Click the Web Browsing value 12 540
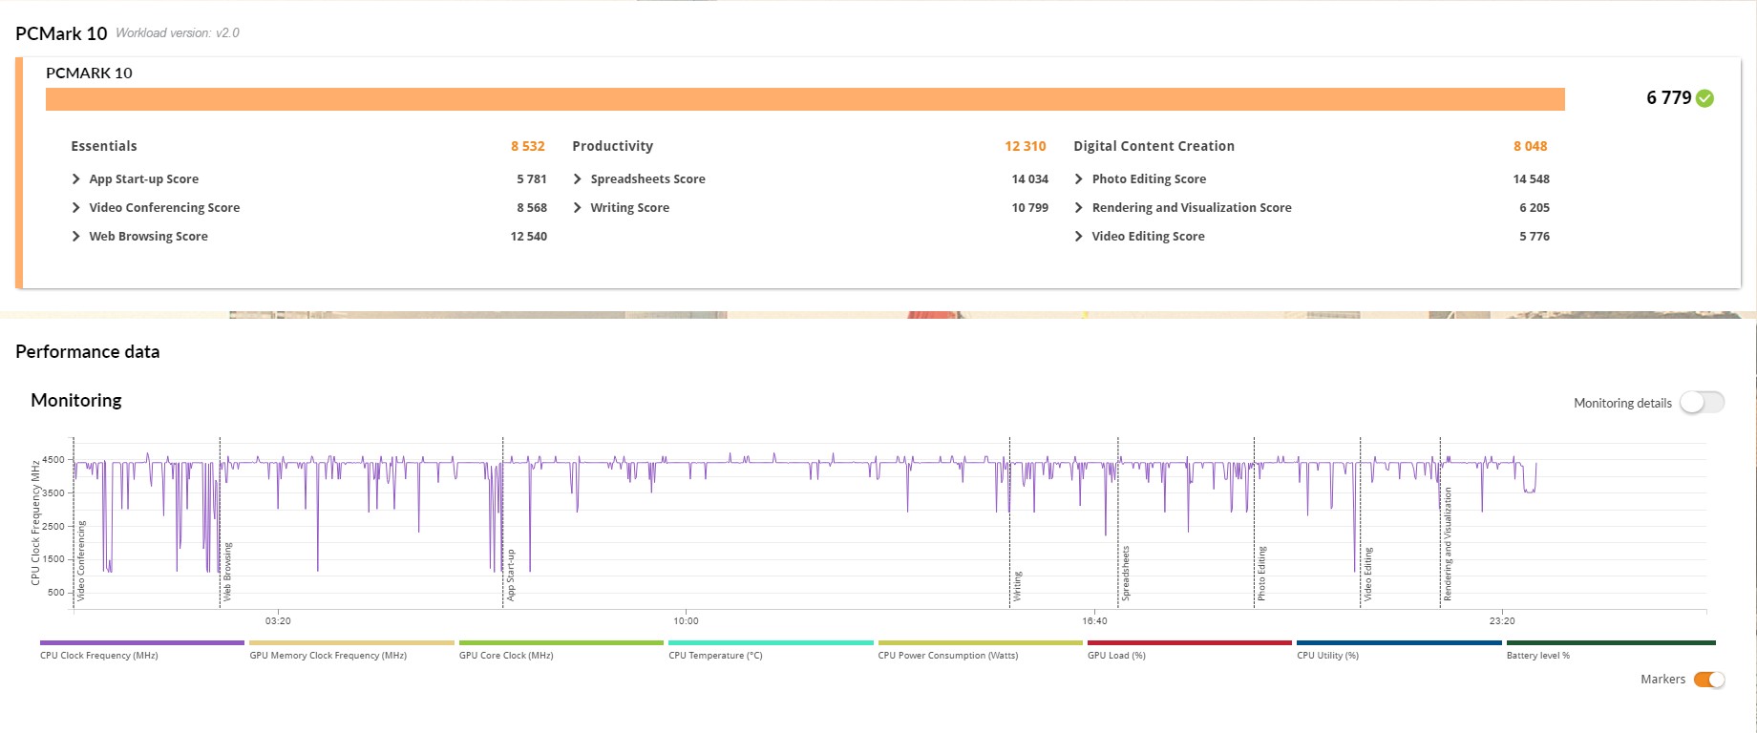The image size is (1757, 733). tap(529, 237)
